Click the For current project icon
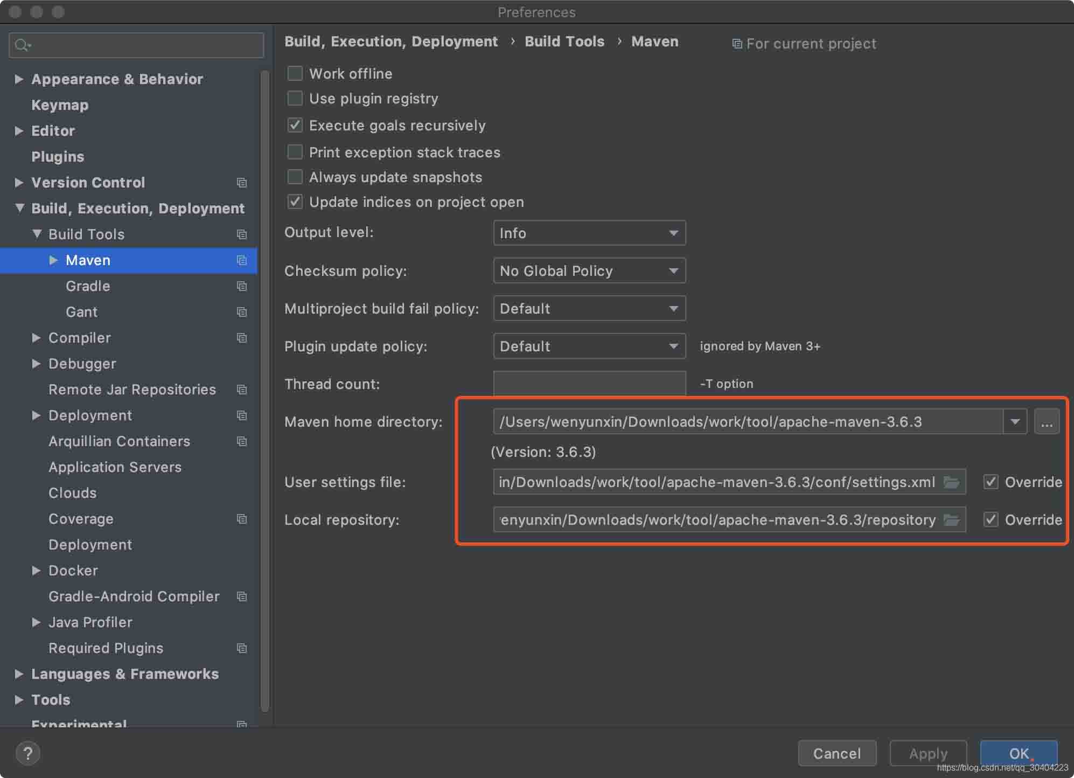This screenshot has height=778, width=1074. (x=737, y=44)
